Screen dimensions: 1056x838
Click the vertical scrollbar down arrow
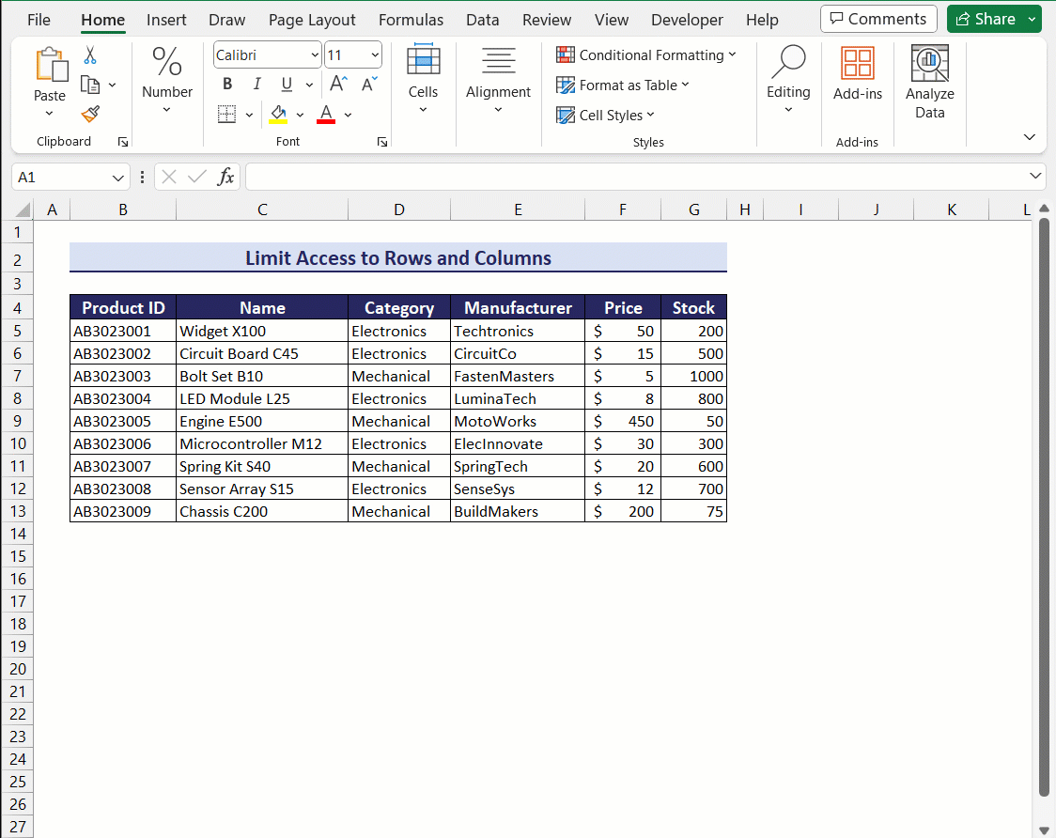point(1043,830)
